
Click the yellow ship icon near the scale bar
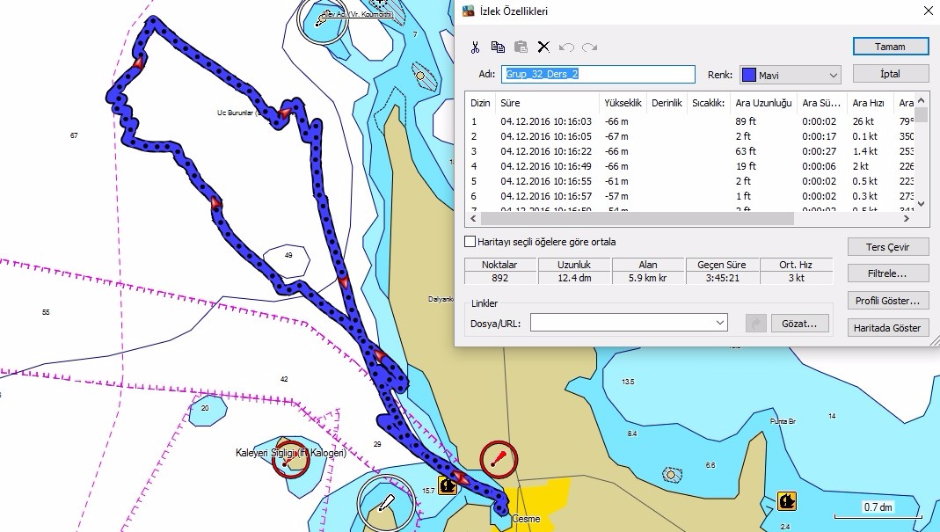pos(786,500)
